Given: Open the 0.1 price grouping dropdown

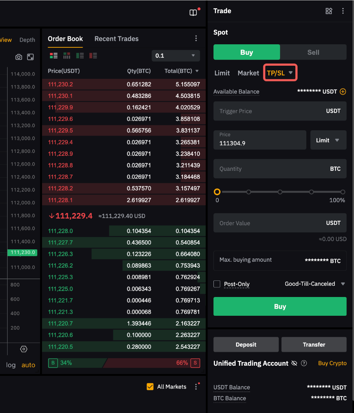Looking at the screenshot, I should point(175,56).
